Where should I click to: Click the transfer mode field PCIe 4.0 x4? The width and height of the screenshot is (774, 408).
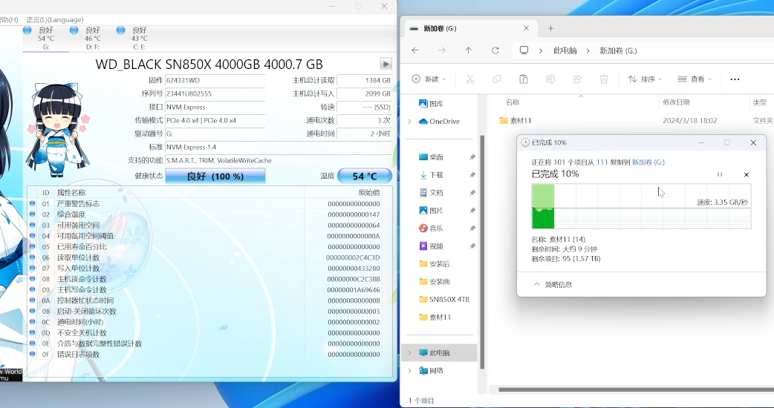215,120
